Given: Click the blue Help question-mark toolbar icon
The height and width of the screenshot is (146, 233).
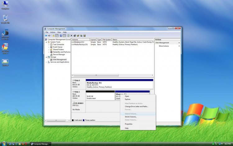Looking at the screenshot, I should click(61, 36).
